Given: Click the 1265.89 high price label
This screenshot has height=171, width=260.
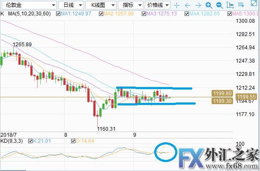Looking at the screenshot, I should click(22, 45).
